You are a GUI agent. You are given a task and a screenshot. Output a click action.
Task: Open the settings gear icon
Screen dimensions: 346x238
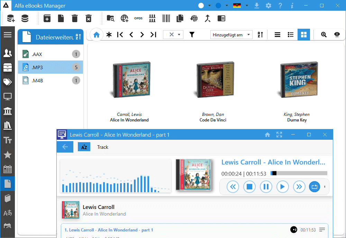tap(268, 6)
